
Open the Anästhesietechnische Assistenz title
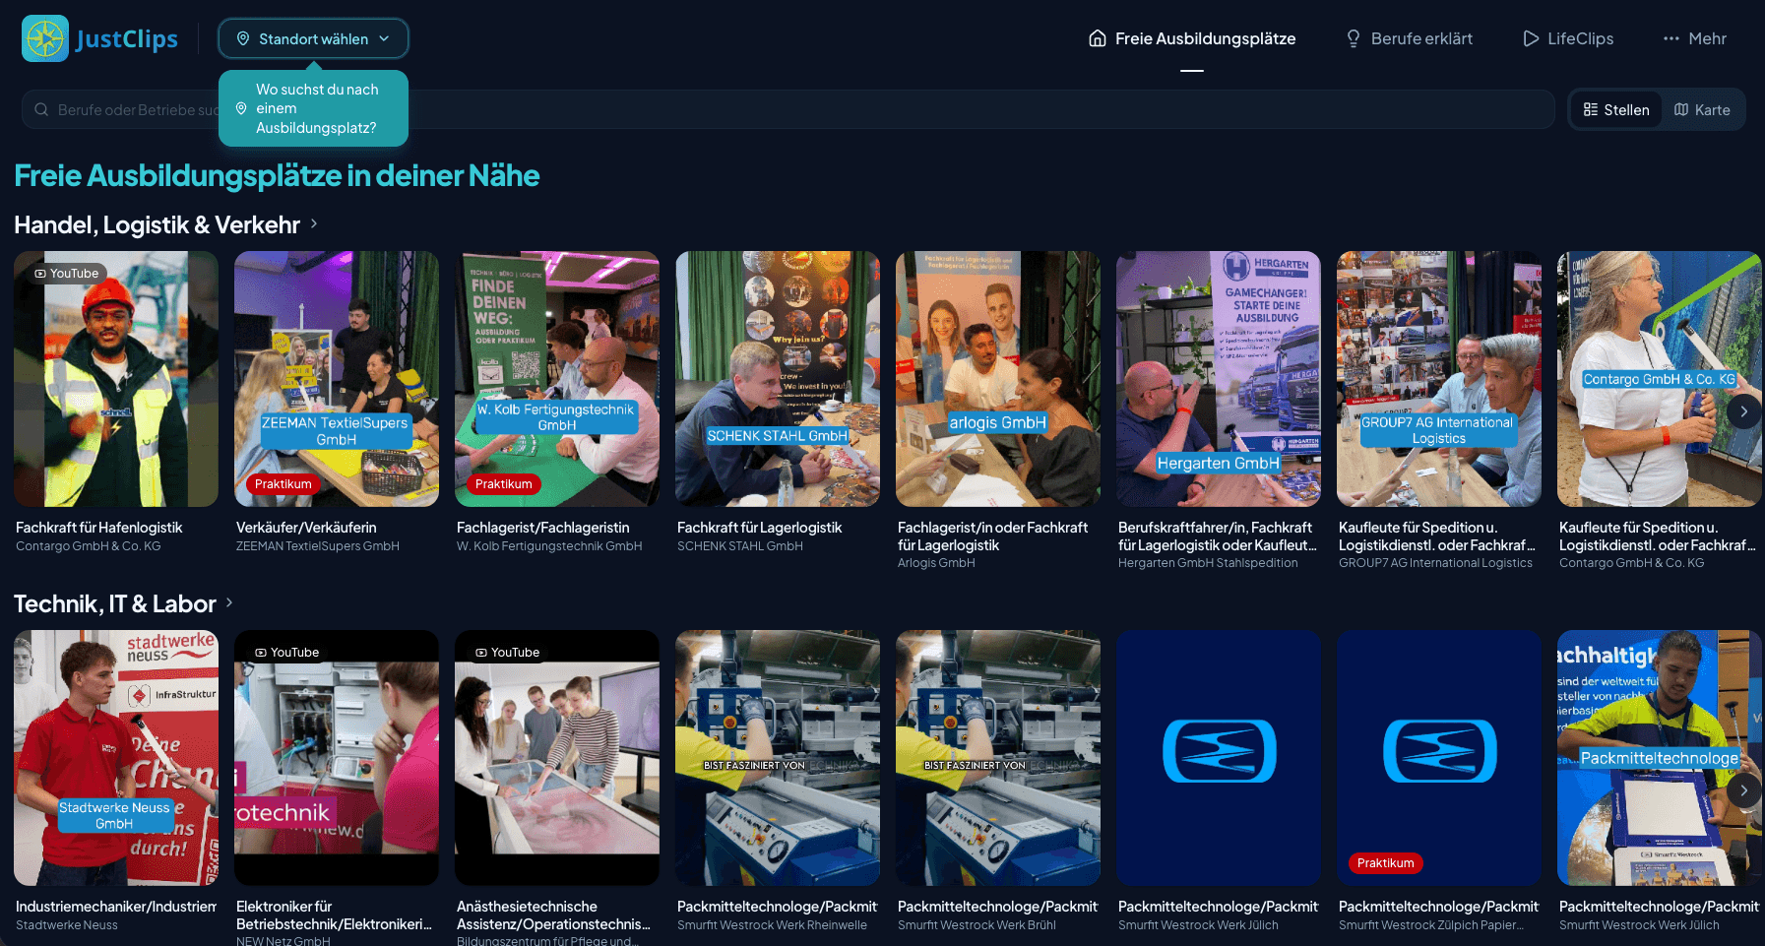[553, 915]
